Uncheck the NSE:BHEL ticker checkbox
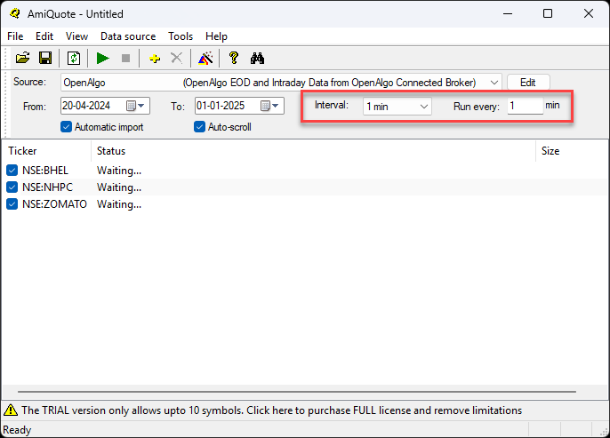610x438 pixels. (x=12, y=171)
